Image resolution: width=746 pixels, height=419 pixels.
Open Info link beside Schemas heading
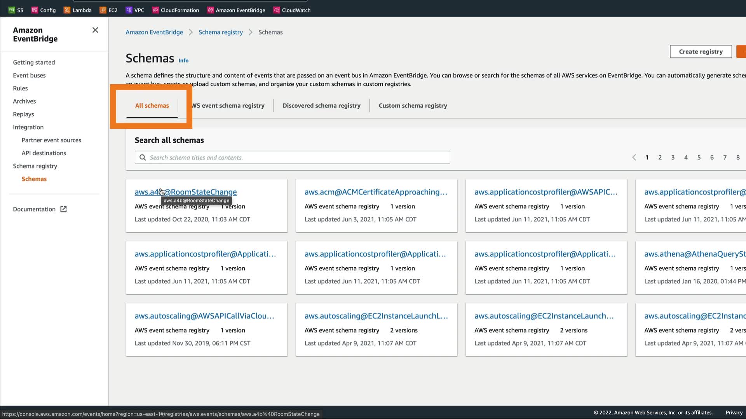[183, 61]
